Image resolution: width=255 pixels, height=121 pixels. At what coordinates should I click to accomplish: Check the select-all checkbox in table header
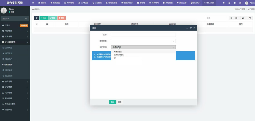(x=37, y=24)
